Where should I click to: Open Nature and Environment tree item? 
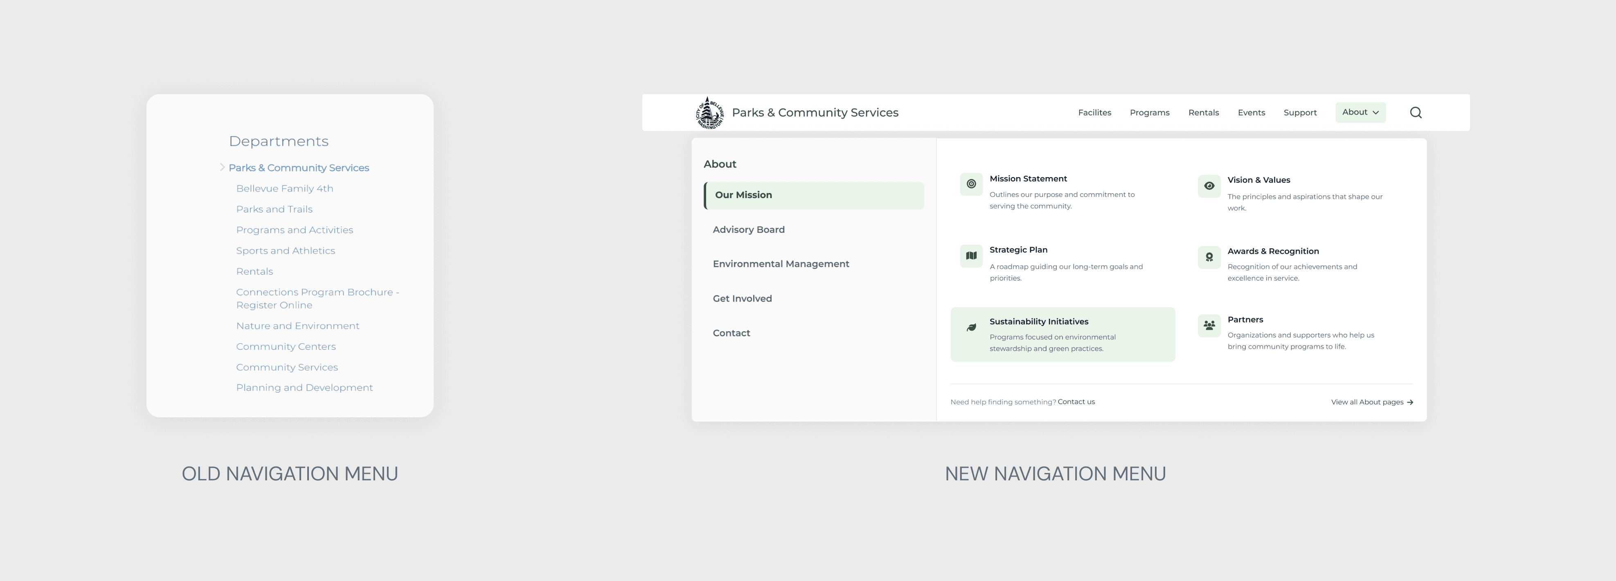click(x=297, y=326)
